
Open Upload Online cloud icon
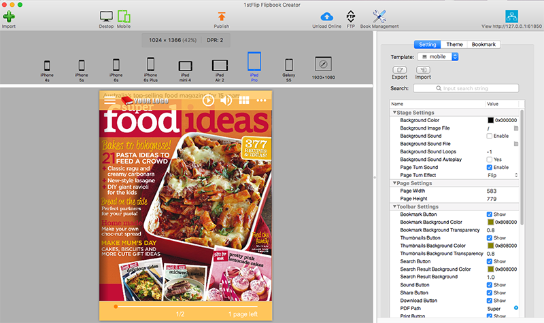pos(326,16)
